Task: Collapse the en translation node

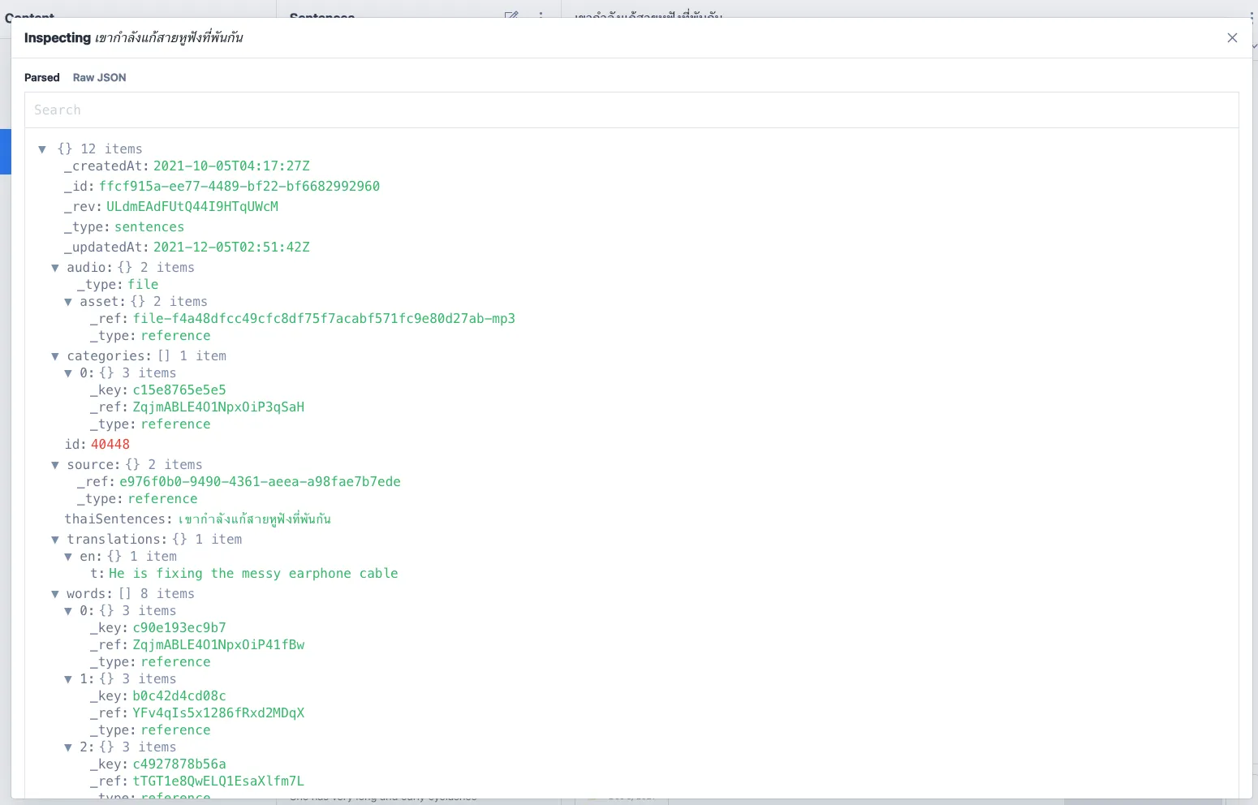Action: (68, 557)
